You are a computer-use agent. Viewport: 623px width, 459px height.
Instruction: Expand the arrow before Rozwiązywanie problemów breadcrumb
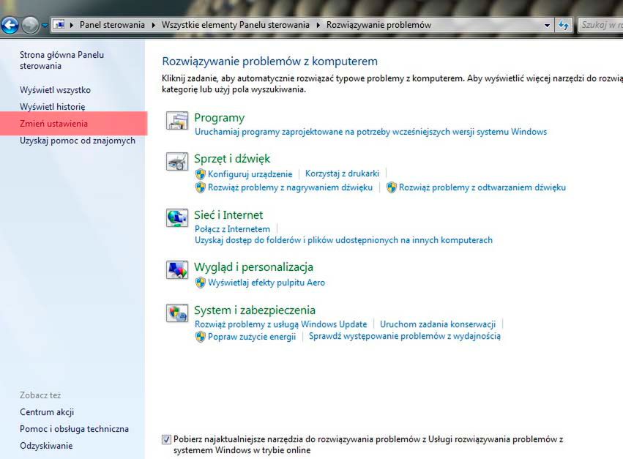tap(318, 25)
